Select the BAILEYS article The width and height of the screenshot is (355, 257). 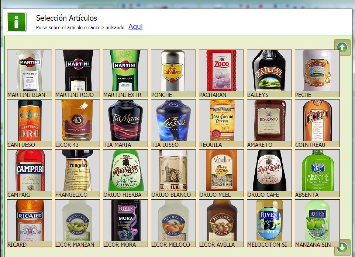coord(269,74)
